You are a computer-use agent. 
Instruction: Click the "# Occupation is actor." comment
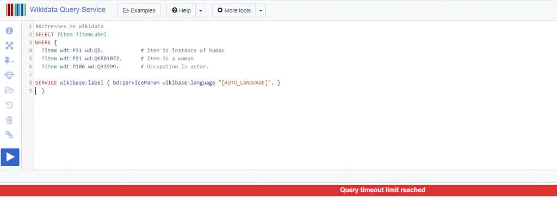[175, 67]
